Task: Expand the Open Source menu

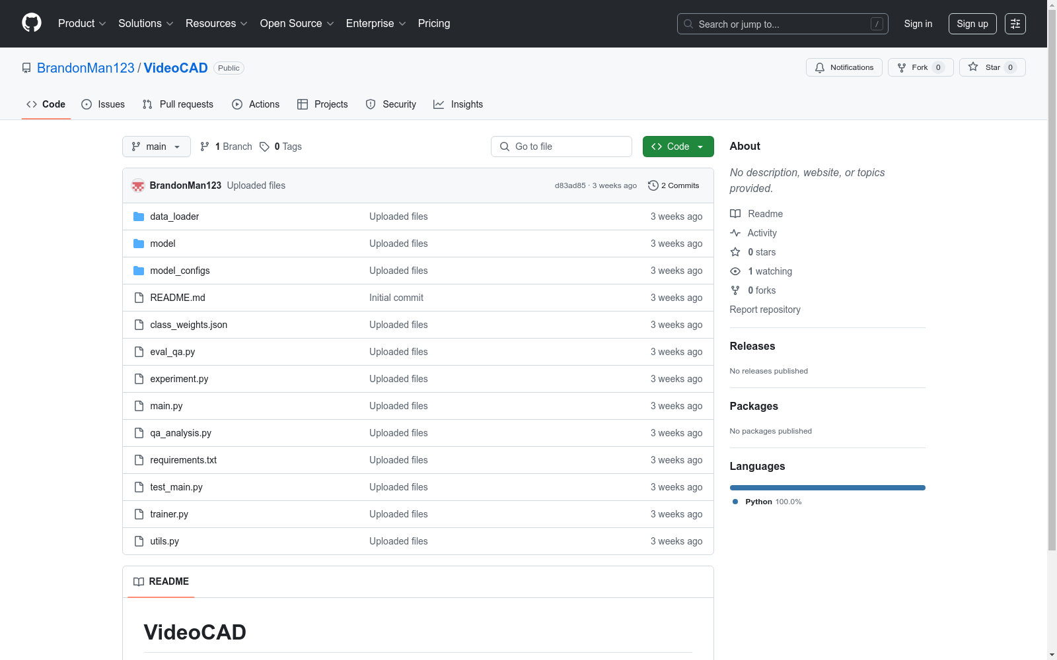Action: click(x=297, y=24)
